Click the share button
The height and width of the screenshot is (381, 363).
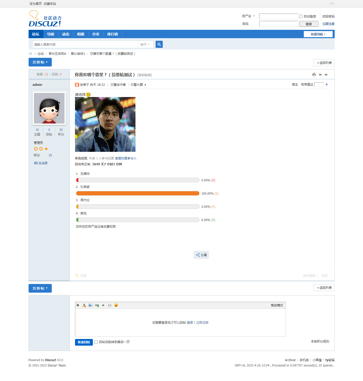[x=201, y=255]
